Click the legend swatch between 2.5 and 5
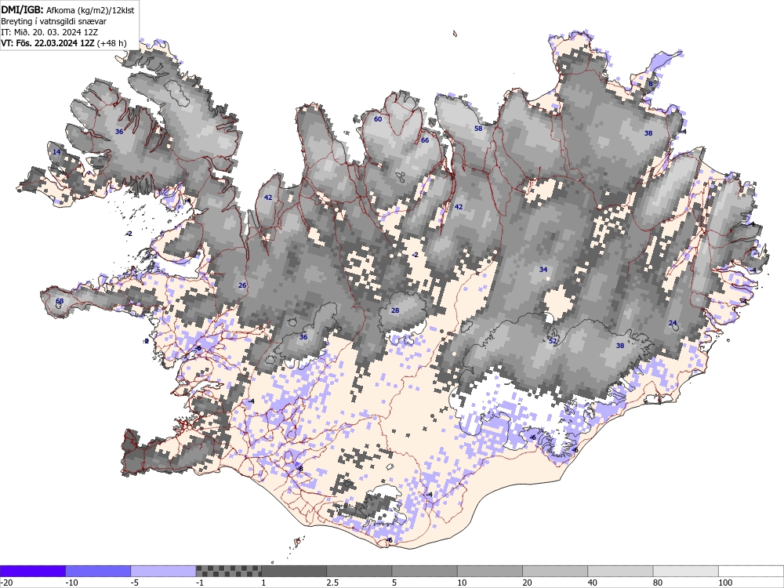 (x=360, y=571)
